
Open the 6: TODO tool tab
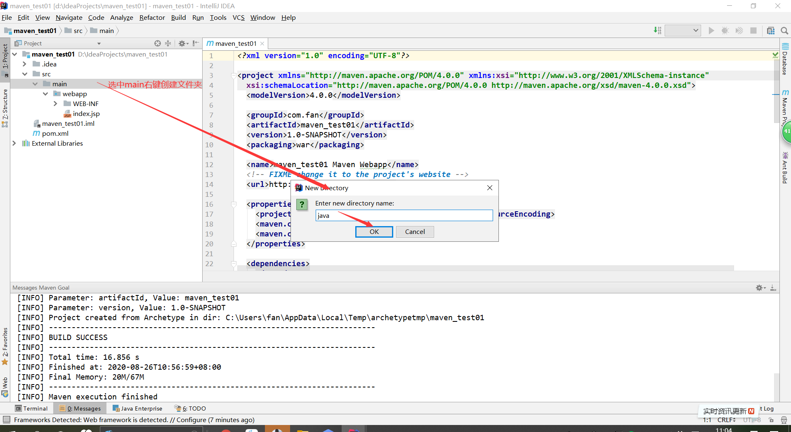tap(190, 408)
